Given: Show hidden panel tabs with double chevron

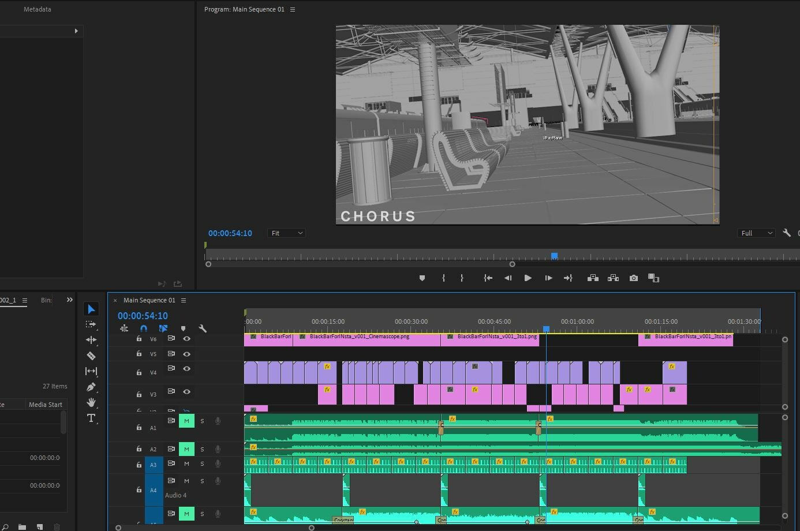Looking at the screenshot, I should tap(70, 300).
